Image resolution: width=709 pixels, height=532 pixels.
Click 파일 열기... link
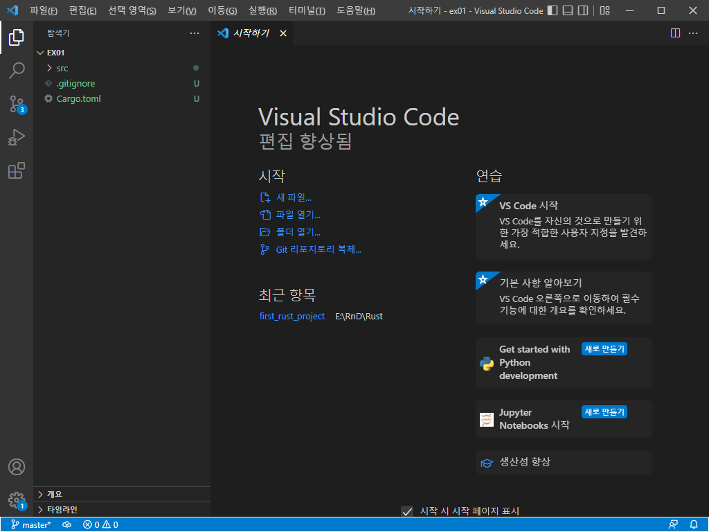[290, 215]
